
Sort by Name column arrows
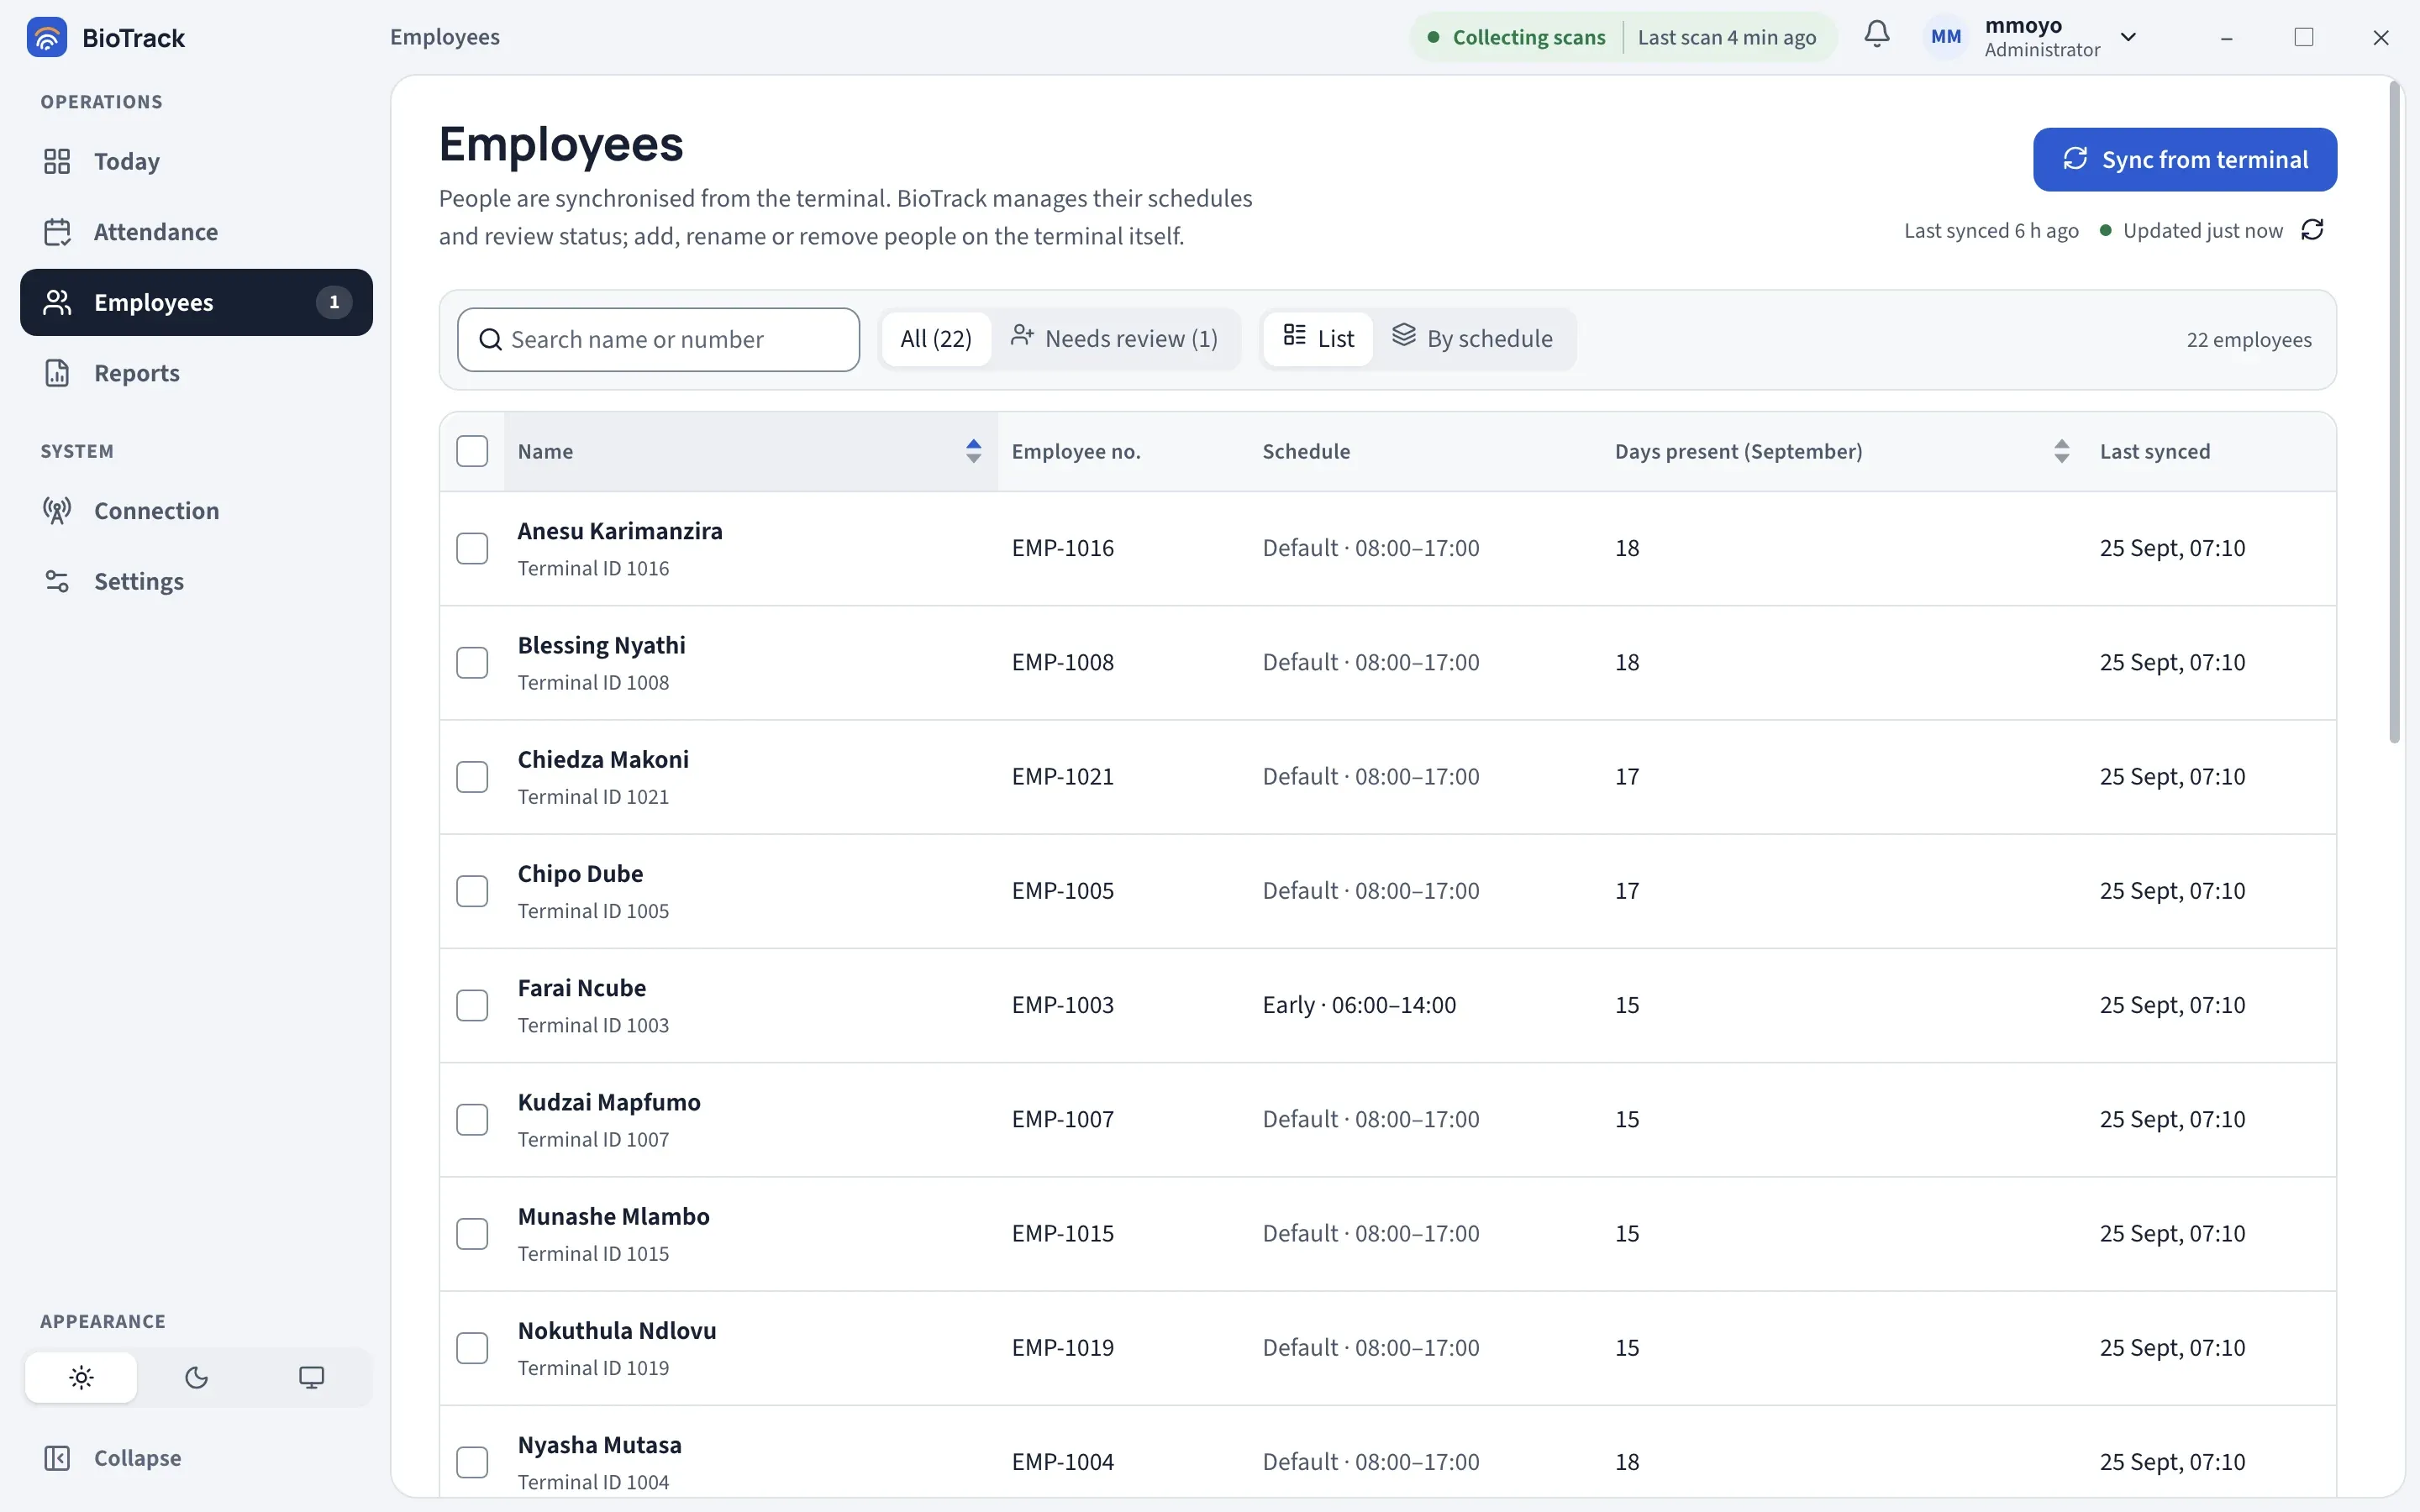coord(973,451)
